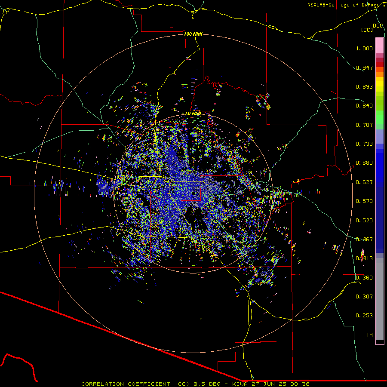The height and width of the screenshot is (387, 387).
Task: Click the KIWA station identifier
Action: pos(240,384)
